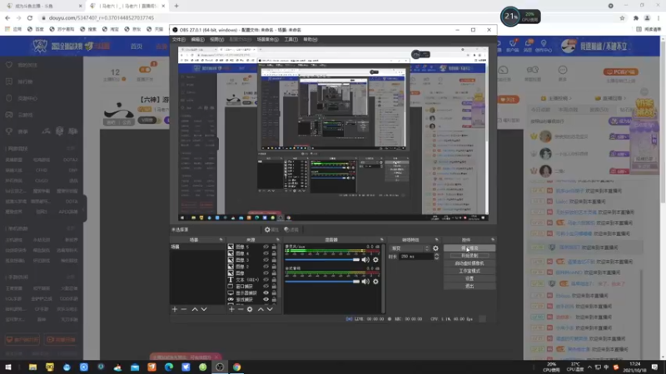Open desktop audio settings gear
This screenshot has height=374, width=666.
(x=375, y=281)
